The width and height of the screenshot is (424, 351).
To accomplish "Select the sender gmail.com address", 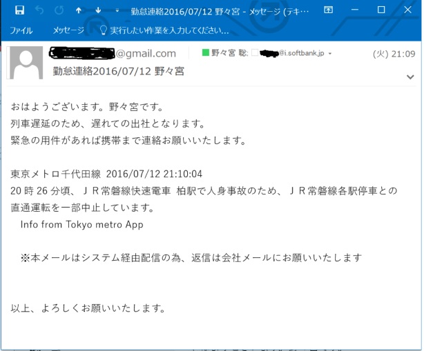I will [113, 54].
